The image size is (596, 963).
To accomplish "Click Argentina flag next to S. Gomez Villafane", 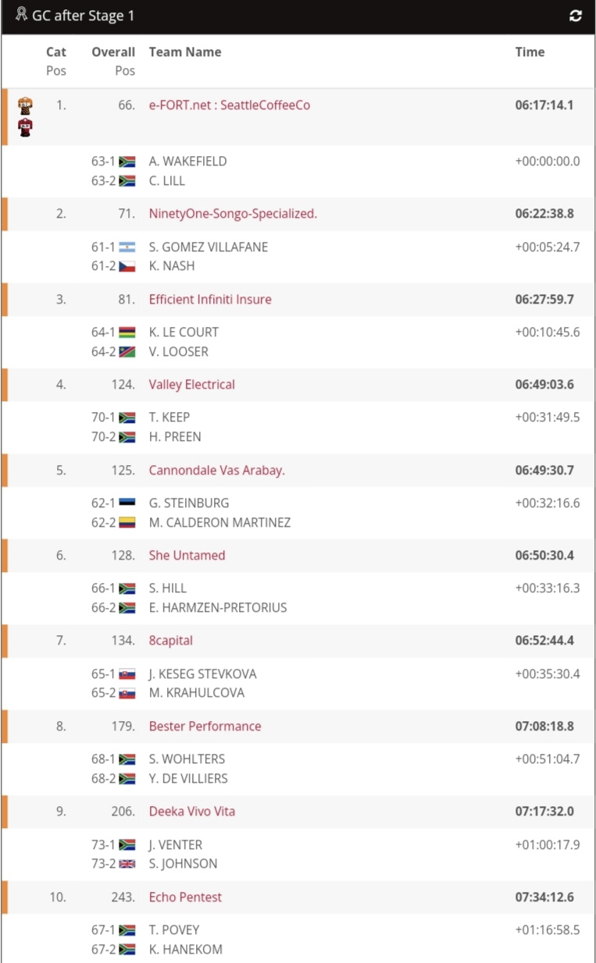I will pos(127,247).
